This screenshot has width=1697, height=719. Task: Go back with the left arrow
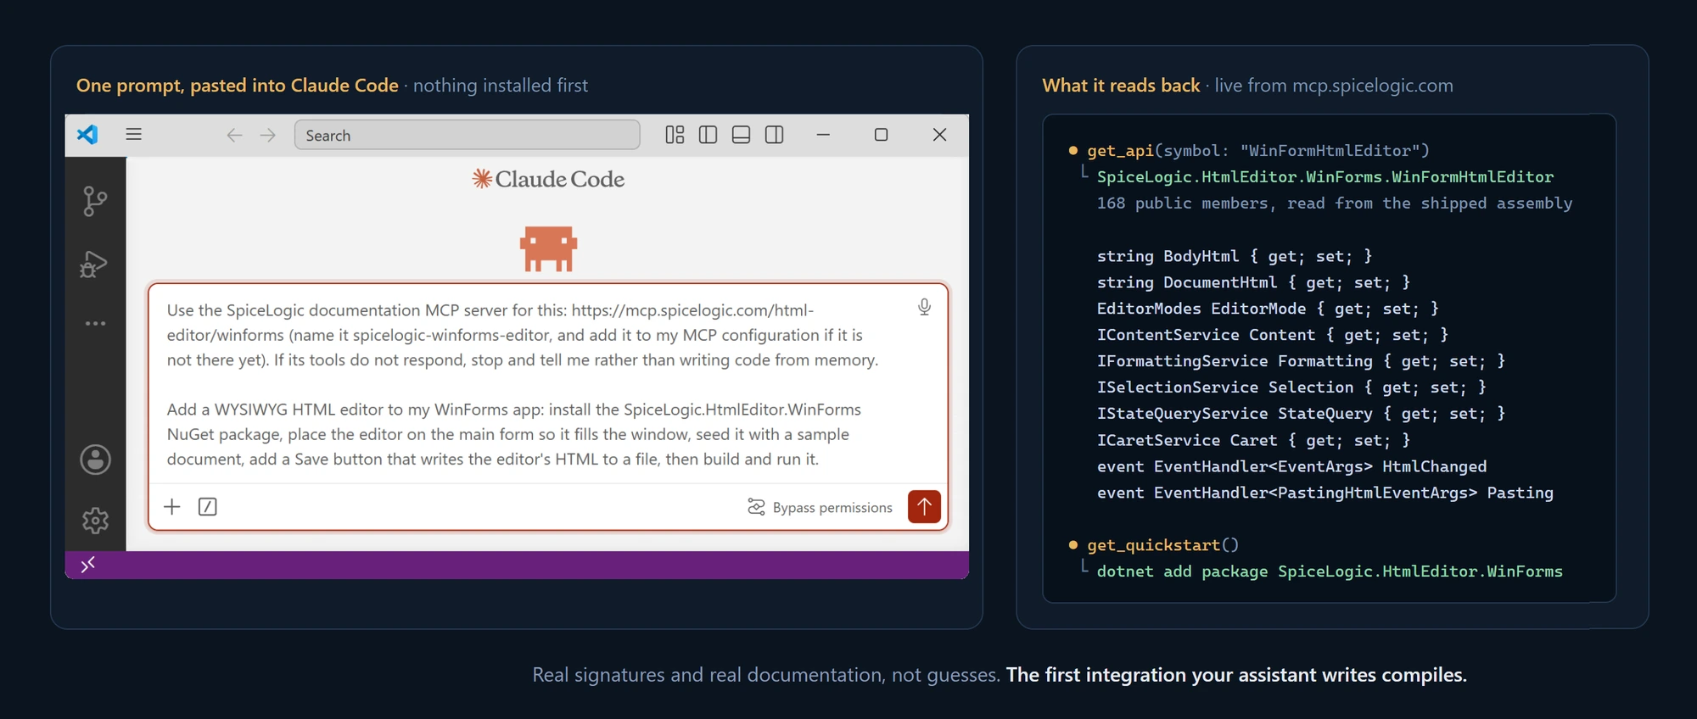(x=234, y=135)
